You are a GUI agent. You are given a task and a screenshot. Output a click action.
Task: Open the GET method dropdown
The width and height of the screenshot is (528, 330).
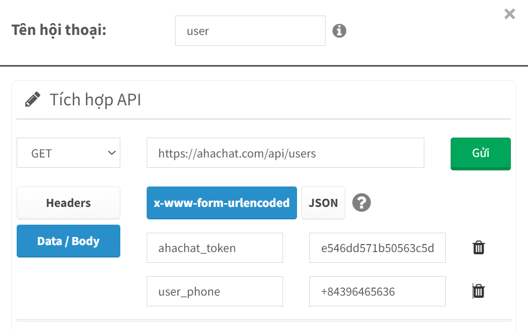point(68,153)
